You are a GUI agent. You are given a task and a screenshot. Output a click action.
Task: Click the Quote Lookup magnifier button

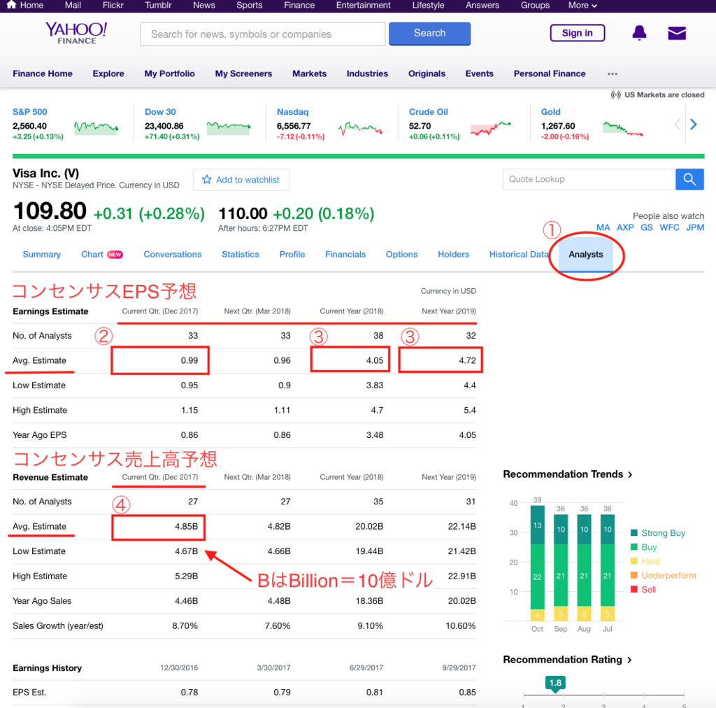click(x=689, y=179)
